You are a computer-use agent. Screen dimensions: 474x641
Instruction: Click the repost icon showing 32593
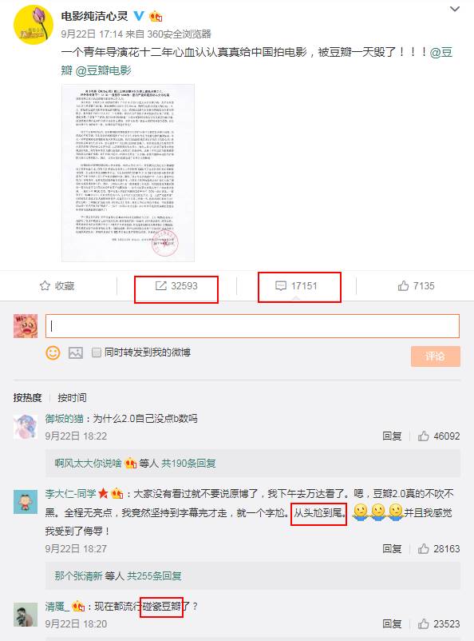[161, 286]
